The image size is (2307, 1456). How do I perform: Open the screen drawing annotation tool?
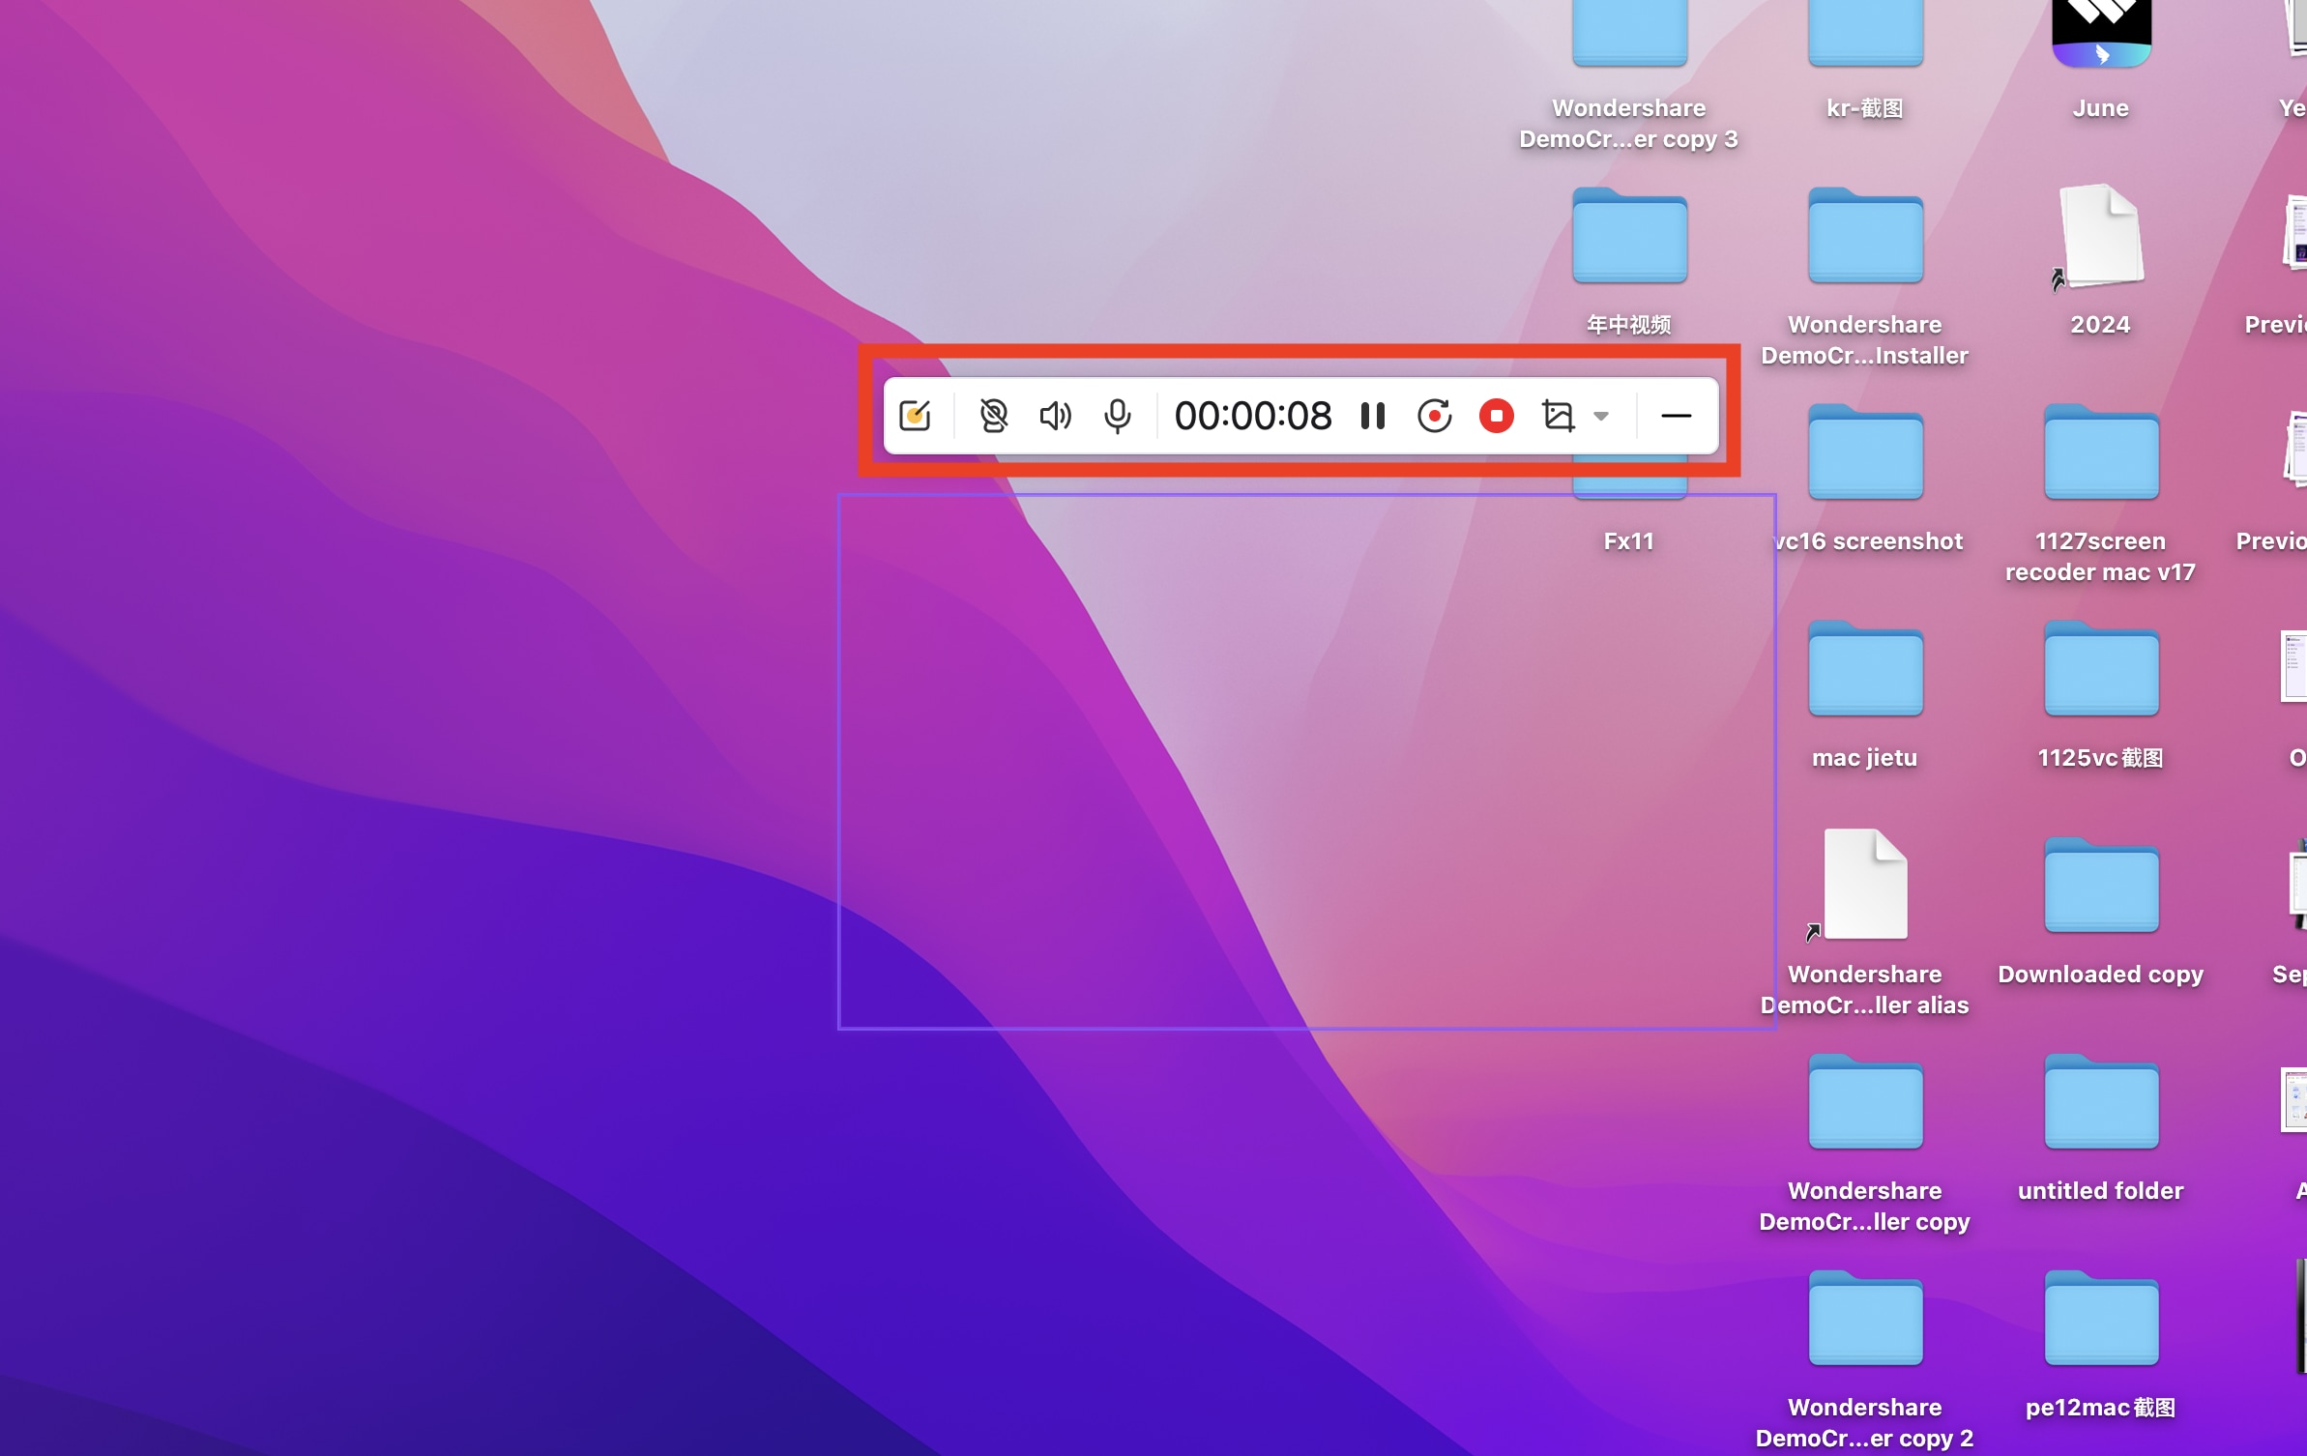point(915,416)
